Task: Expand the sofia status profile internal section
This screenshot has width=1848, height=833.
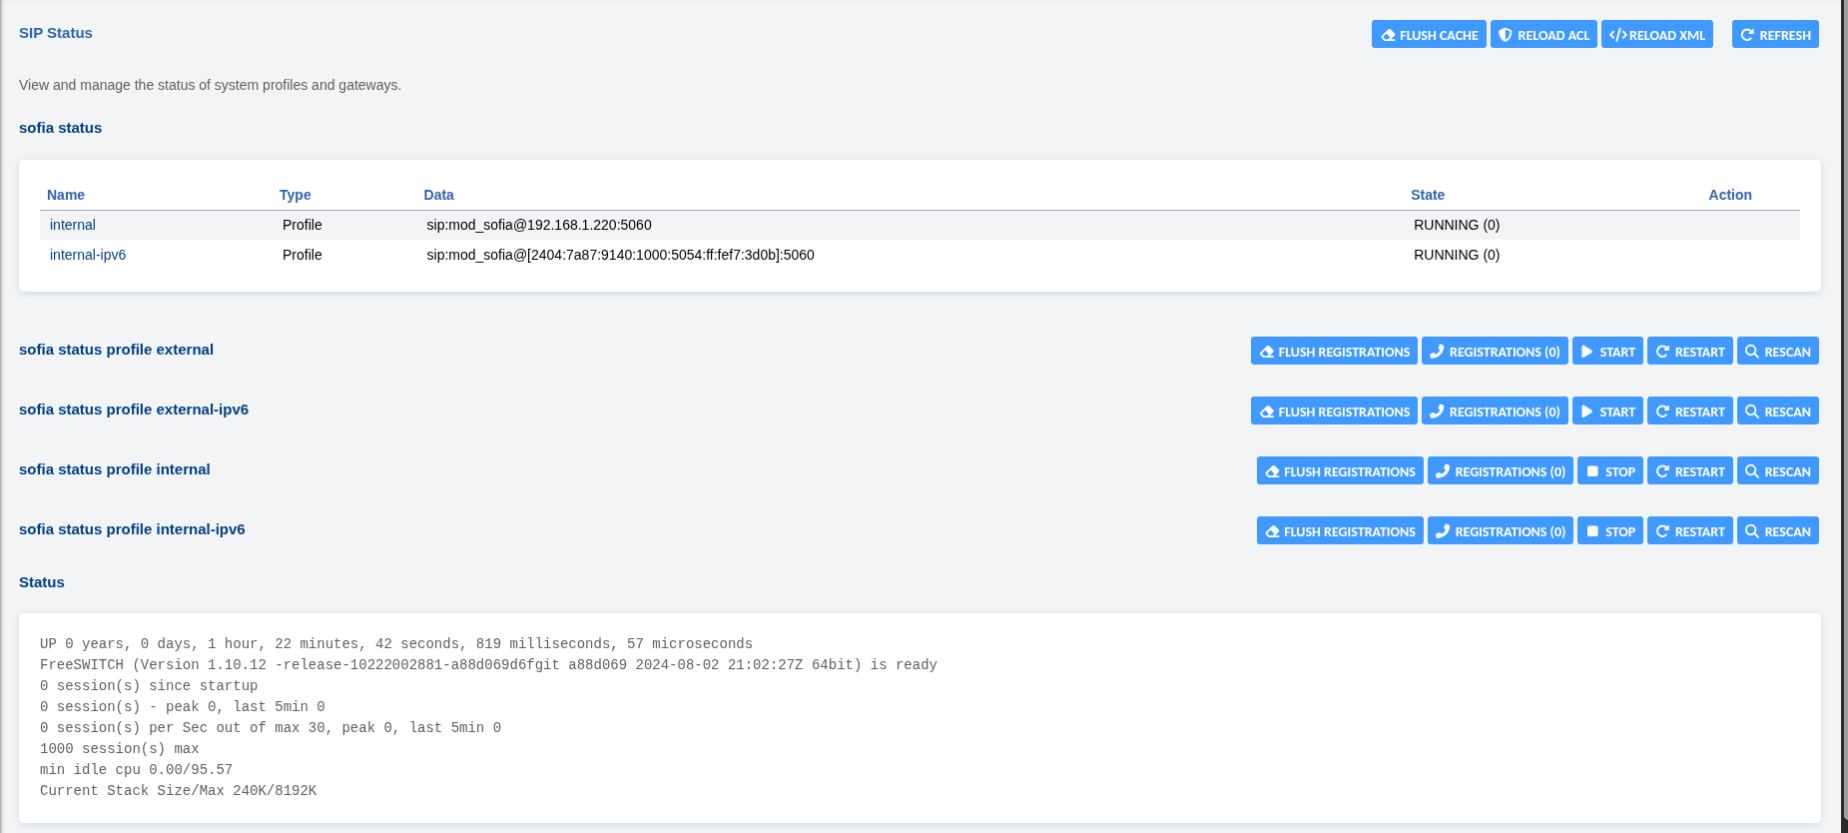Action: [x=114, y=469]
